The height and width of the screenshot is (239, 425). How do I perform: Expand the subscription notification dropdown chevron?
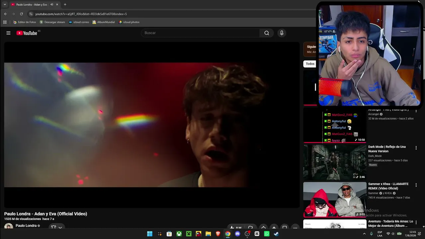[x=60, y=227]
